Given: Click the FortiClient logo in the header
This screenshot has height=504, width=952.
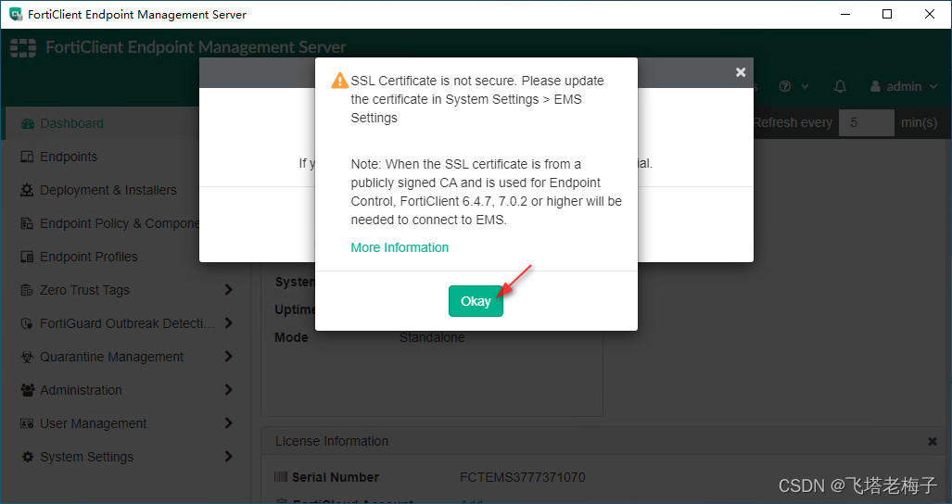Looking at the screenshot, I should tap(23, 47).
